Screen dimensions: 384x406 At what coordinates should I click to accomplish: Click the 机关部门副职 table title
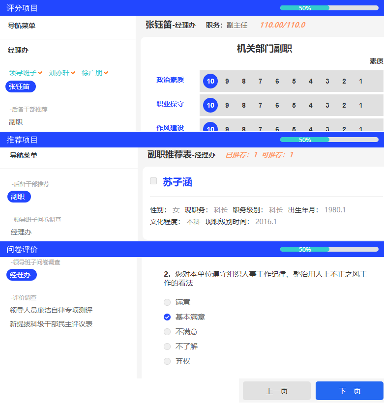265,49
